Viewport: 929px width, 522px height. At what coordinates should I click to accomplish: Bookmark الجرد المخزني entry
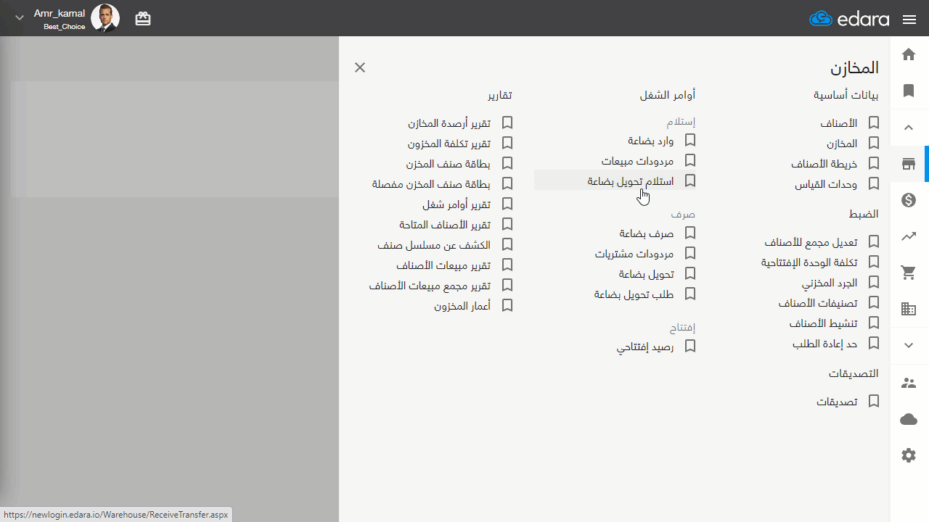[x=874, y=283]
